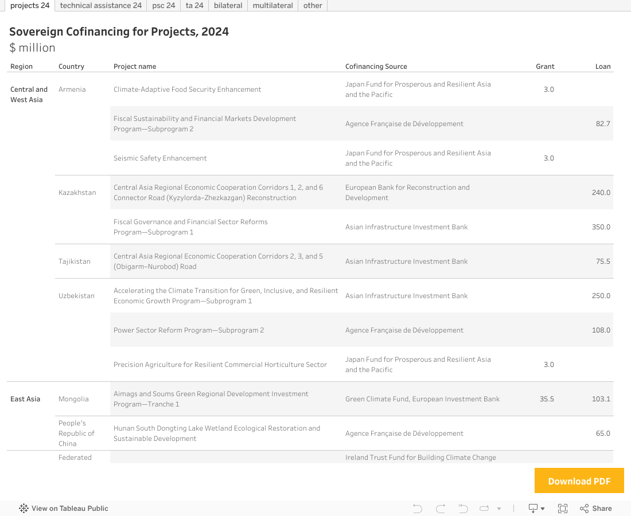Open View on Tableau Public link

[69, 509]
